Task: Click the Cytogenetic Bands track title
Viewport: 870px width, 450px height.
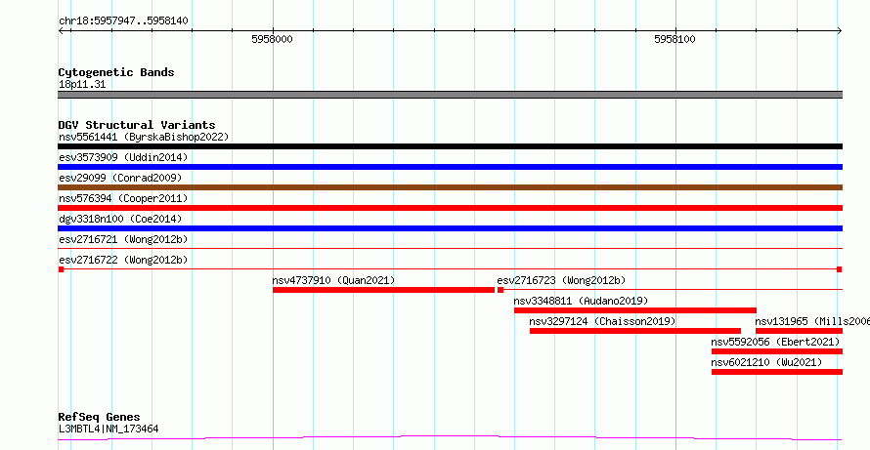Action: coord(116,72)
